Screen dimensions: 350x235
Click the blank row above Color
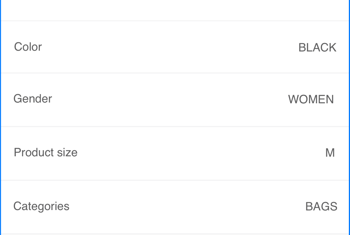point(175,10)
